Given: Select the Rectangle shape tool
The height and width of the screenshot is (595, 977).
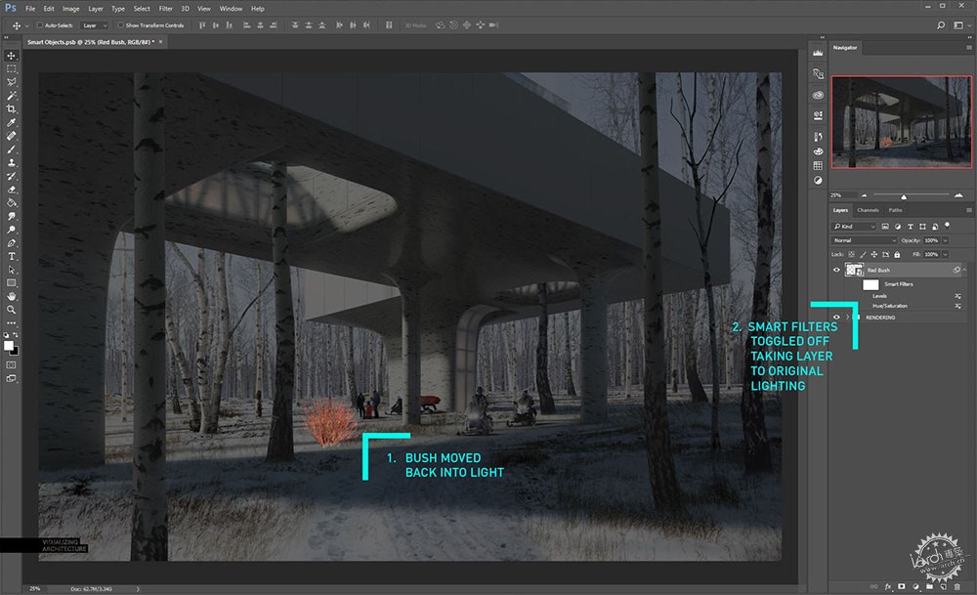Looking at the screenshot, I should [x=11, y=283].
